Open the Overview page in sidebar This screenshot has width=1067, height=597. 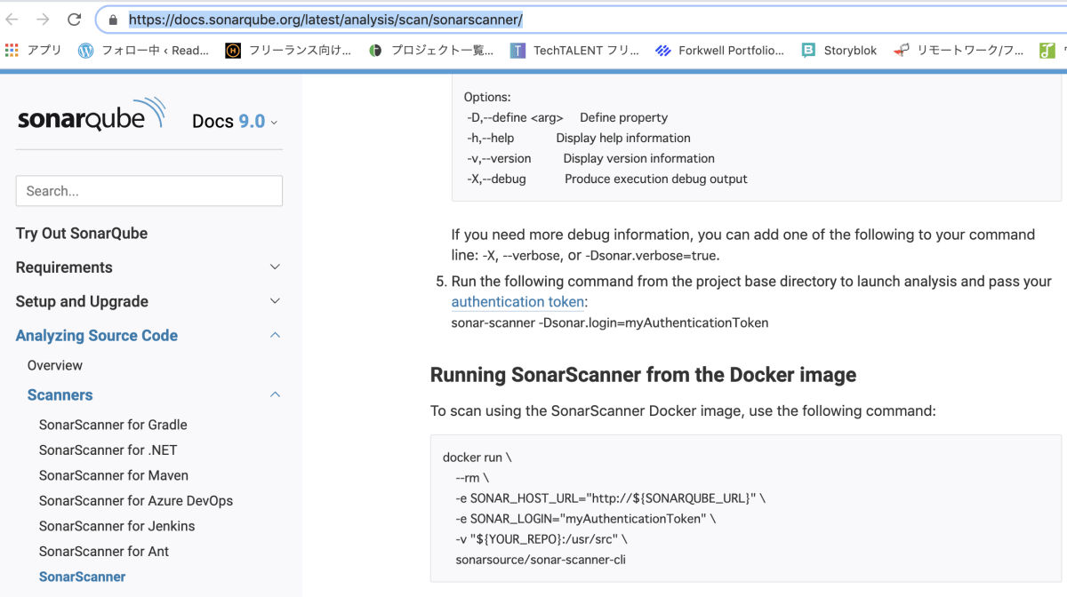[55, 365]
